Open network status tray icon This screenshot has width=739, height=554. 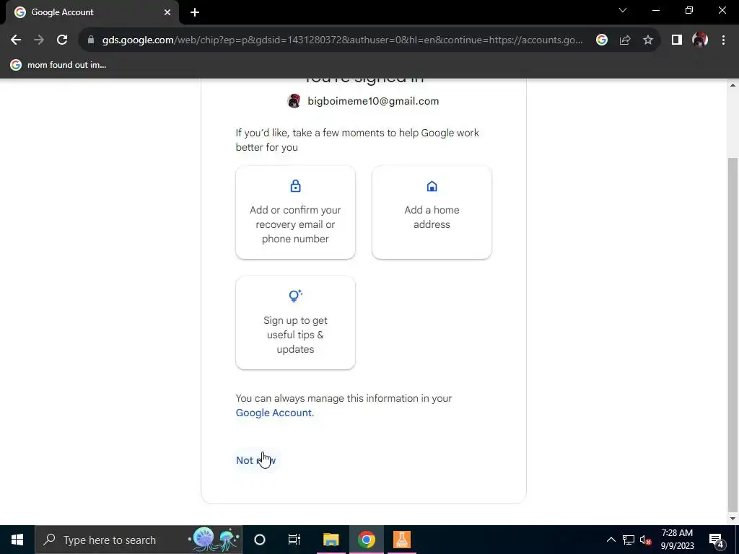pos(629,540)
